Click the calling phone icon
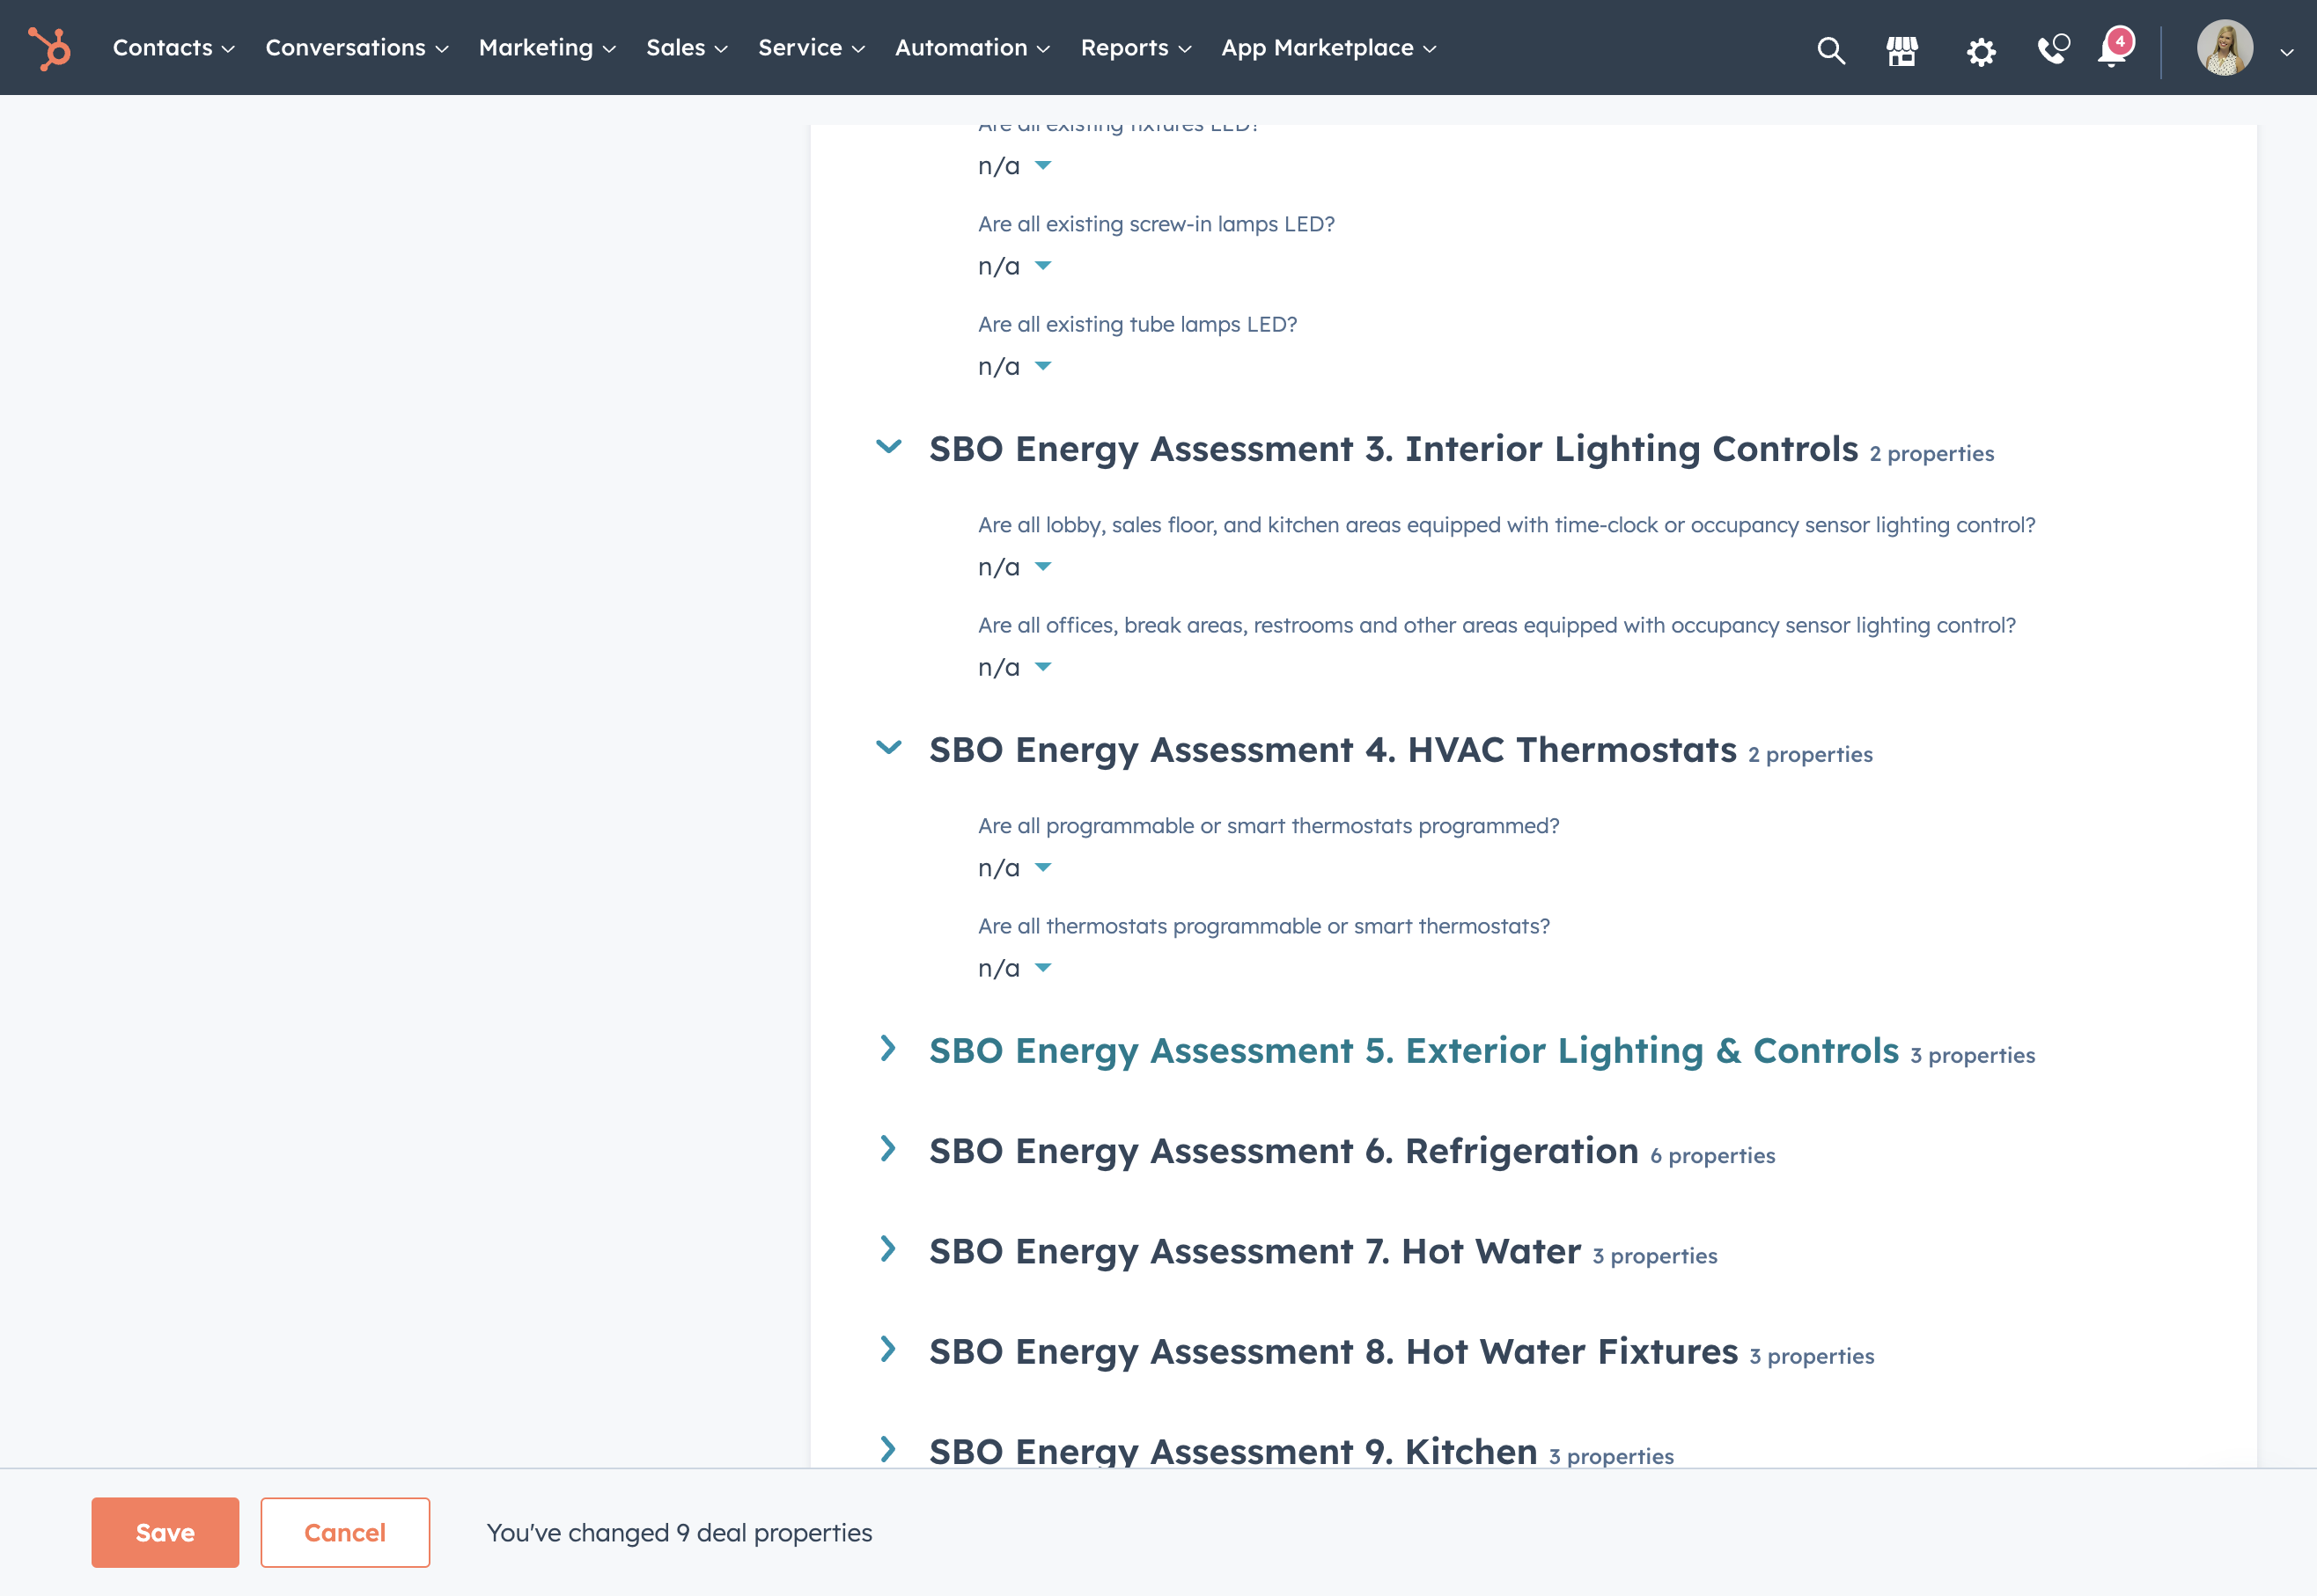The width and height of the screenshot is (2317, 1596). pos(2053,49)
